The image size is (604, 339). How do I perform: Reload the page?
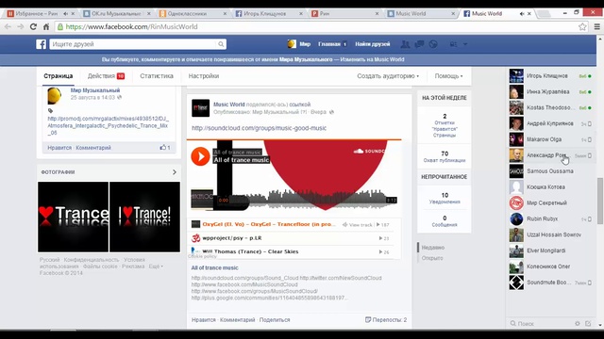pyautogui.click(x=33, y=26)
